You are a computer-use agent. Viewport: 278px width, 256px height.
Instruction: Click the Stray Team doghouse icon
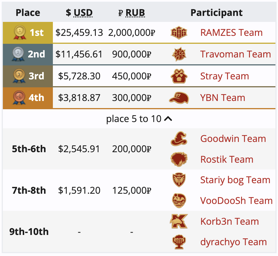tap(179, 76)
